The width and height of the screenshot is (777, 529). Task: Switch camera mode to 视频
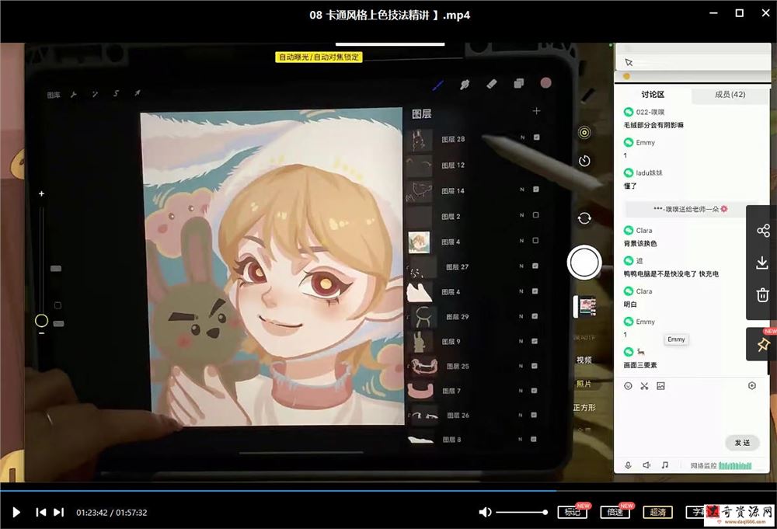pyautogui.click(x=584, y=360)
